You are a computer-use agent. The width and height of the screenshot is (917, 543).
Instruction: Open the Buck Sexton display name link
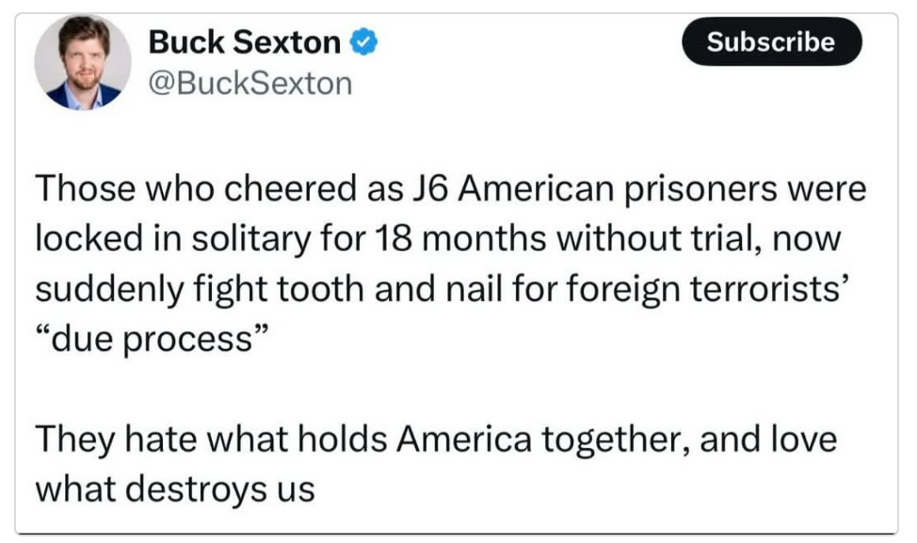tap(244, 41)
